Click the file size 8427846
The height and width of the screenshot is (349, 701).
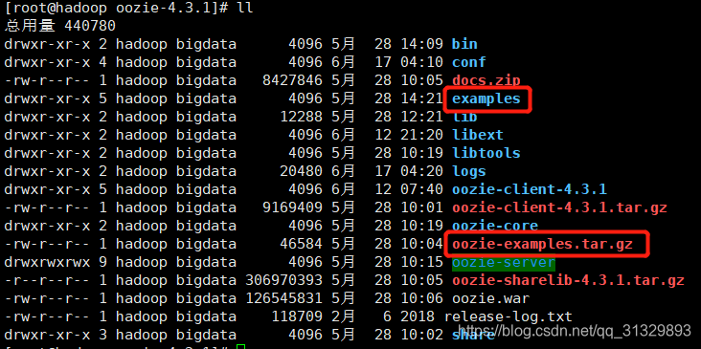click(292, 80)
